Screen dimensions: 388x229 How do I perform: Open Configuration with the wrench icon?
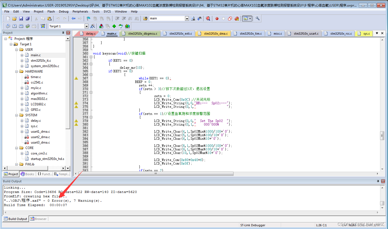pyautogui.click(x=257, y=19)
